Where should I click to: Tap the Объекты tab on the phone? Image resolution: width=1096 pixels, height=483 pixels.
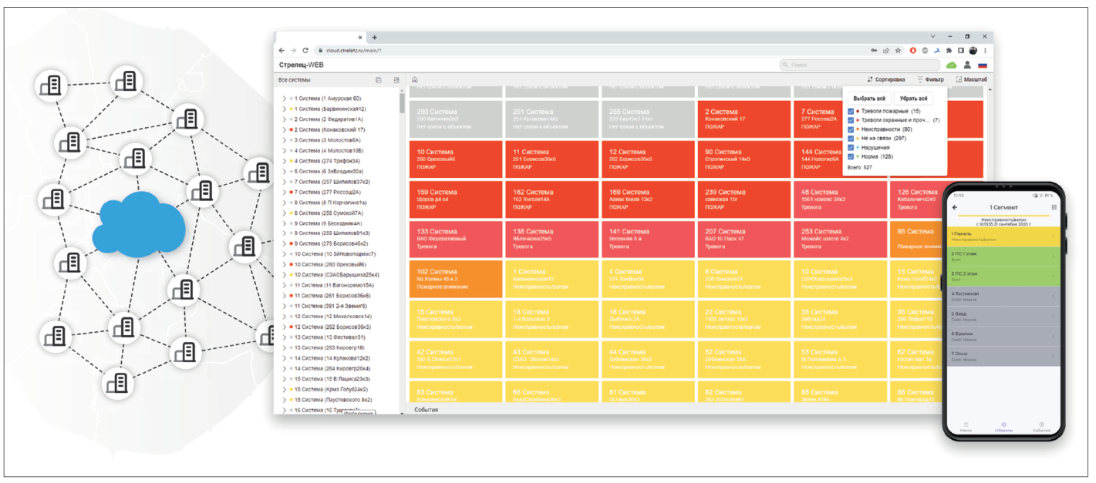(1003, 427)
